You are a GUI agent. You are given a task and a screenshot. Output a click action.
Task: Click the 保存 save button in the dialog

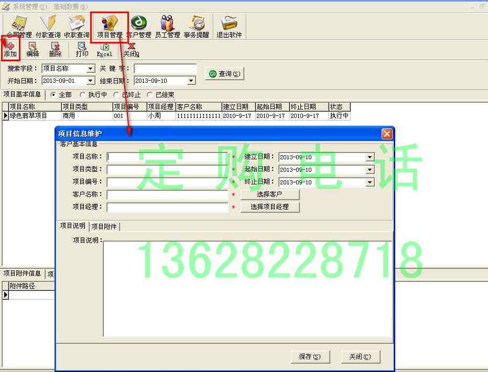coord(309,357)
